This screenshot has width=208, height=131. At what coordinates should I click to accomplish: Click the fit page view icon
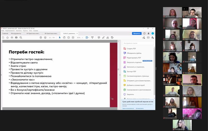coord(87,38)
